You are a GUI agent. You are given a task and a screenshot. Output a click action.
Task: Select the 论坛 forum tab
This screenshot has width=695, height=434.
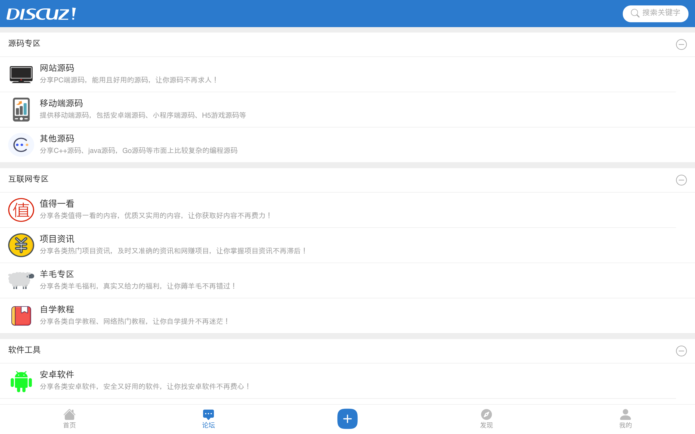[208, 419]
